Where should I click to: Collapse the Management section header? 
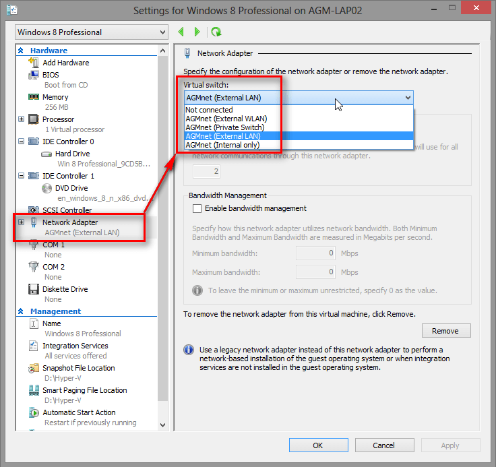[21, 311]
